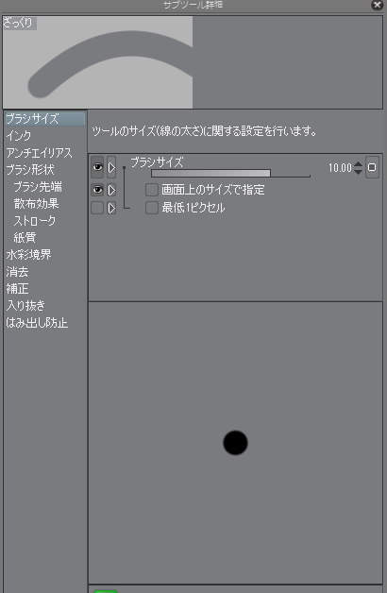The image size is (387, 593).
Task: Open the インク settings category
Action: [x=19, y=136]
